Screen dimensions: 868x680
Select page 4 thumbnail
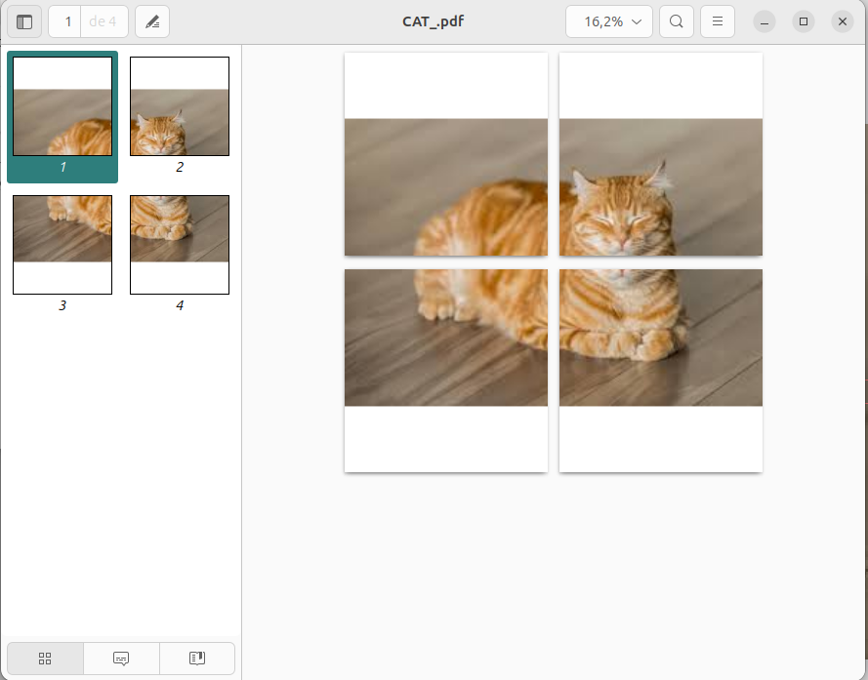(x=180, y=245)
